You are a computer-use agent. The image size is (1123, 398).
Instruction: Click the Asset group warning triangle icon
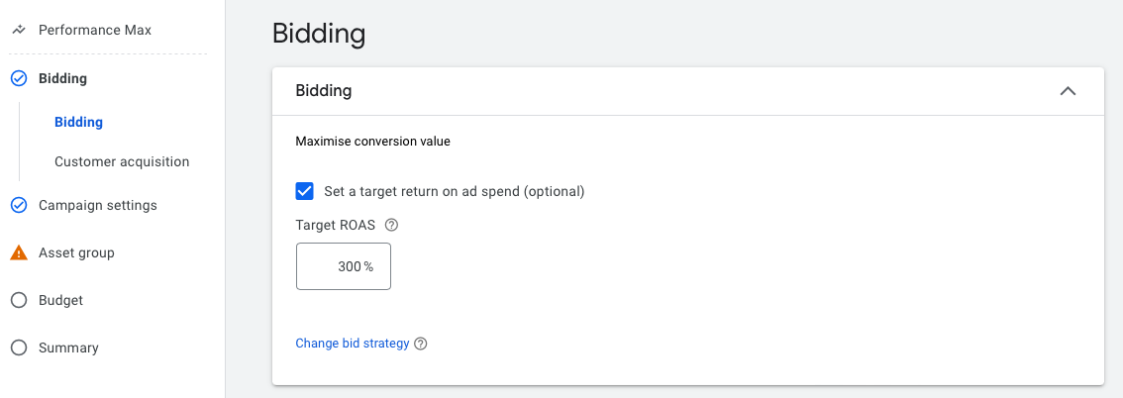[20, 252]
